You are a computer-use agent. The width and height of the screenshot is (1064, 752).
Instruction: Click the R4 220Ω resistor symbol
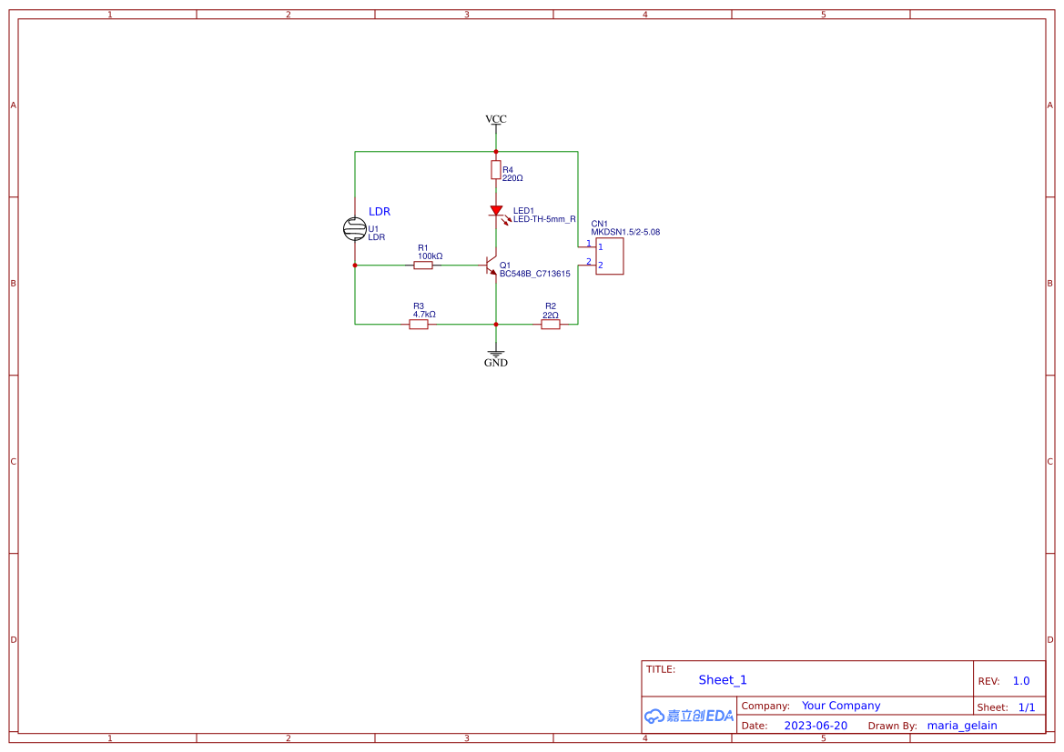495,170
